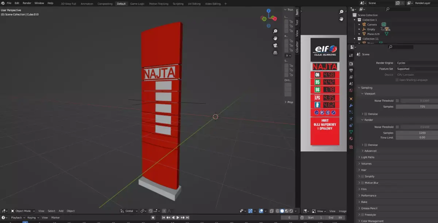Toggle the Render Denoise checkbox
Image resolution: width=438 pixels, height=223 pixels.
click(x=366, y=145)
